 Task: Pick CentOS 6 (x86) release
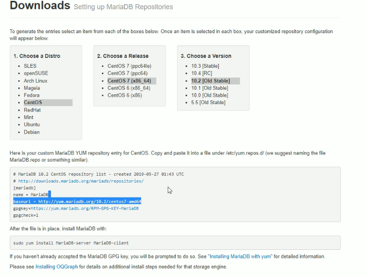pyautogui.click(x=124, y=95)
